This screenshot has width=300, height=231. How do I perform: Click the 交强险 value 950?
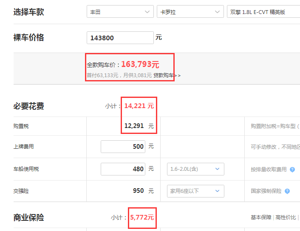tap(139, 191)
